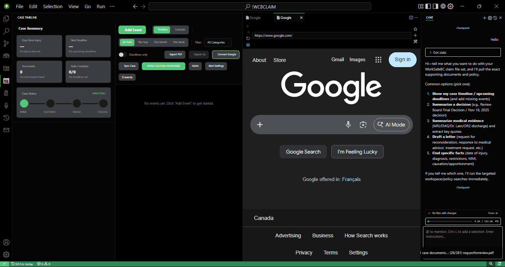This screenshot has height=267, width=505.
Task: Open browser dev tools wrench icon
Action: pyautogui.click(x=415, y=41)
